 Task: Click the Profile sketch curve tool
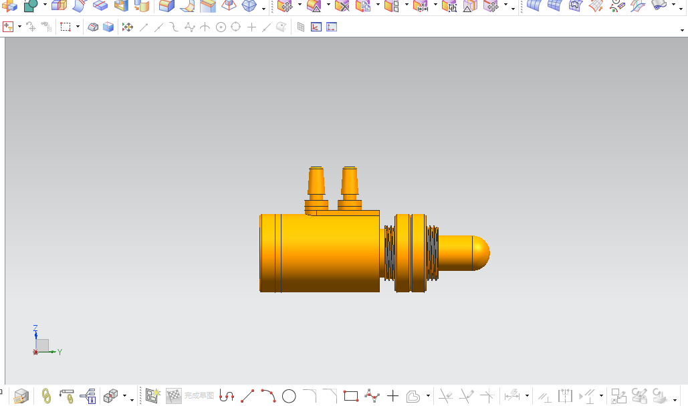pyautogui.click(x=227, y=397)
